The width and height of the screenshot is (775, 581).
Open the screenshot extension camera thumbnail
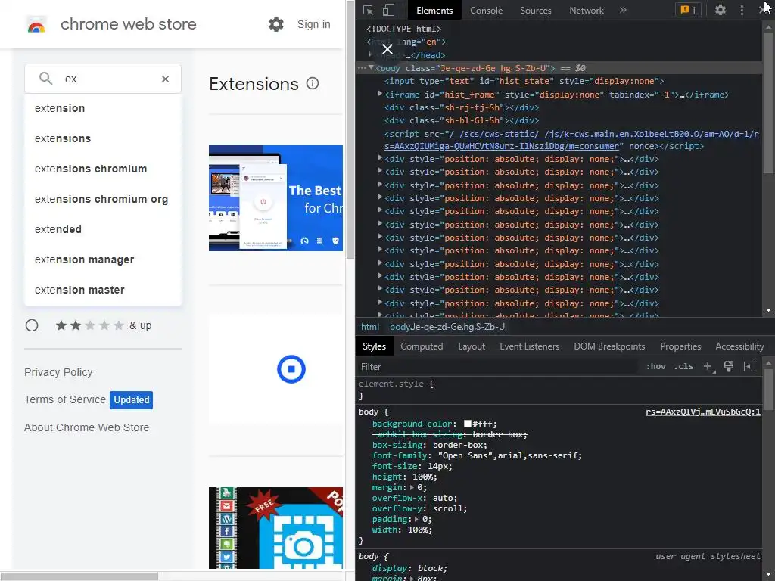click(x=275, y=527)
